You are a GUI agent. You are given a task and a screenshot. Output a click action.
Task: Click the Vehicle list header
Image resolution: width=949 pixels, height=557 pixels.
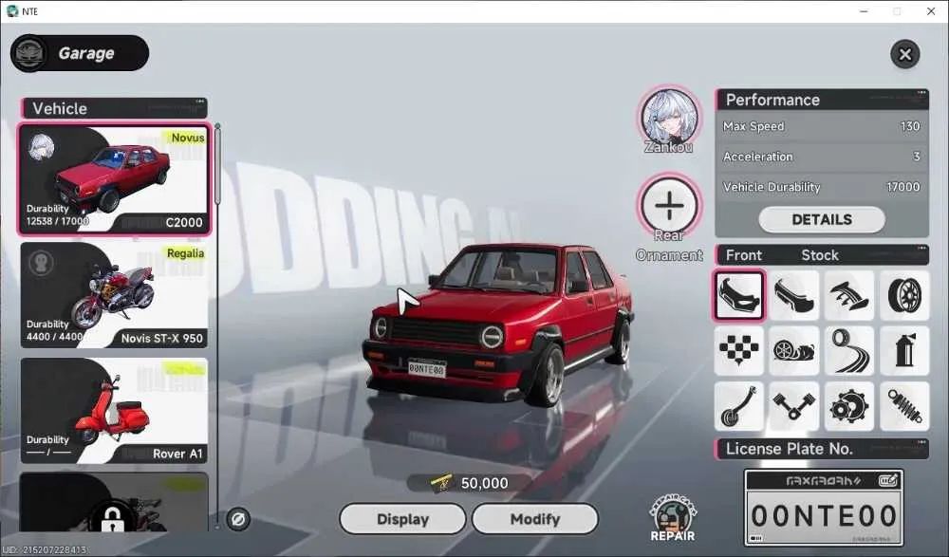115,108
